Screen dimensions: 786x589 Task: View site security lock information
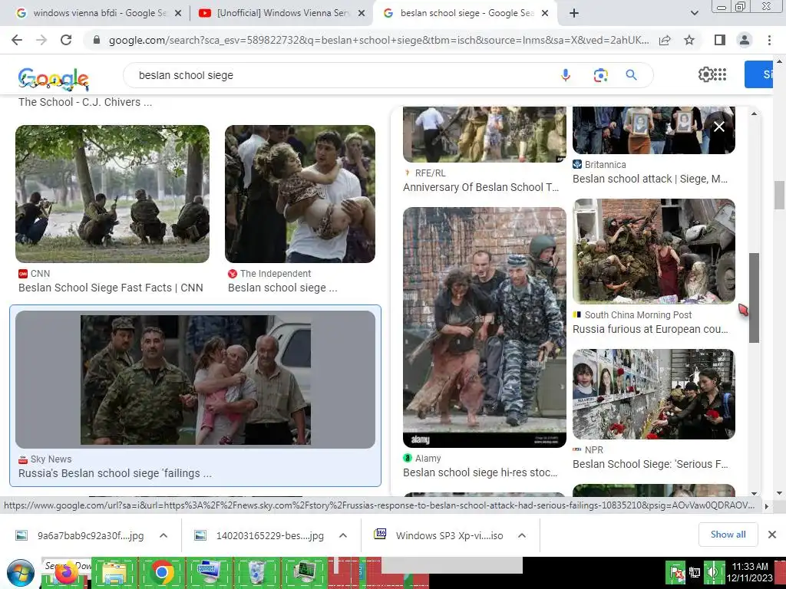coord(97,40)
